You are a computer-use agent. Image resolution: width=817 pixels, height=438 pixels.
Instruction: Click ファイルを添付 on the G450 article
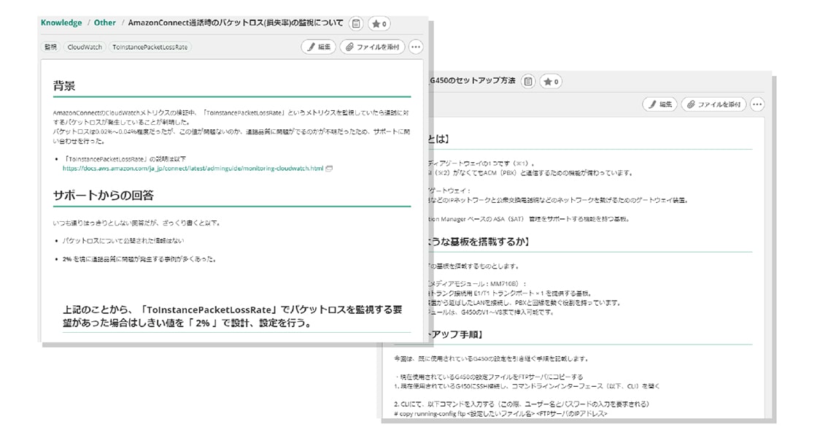tap(714, 104)
